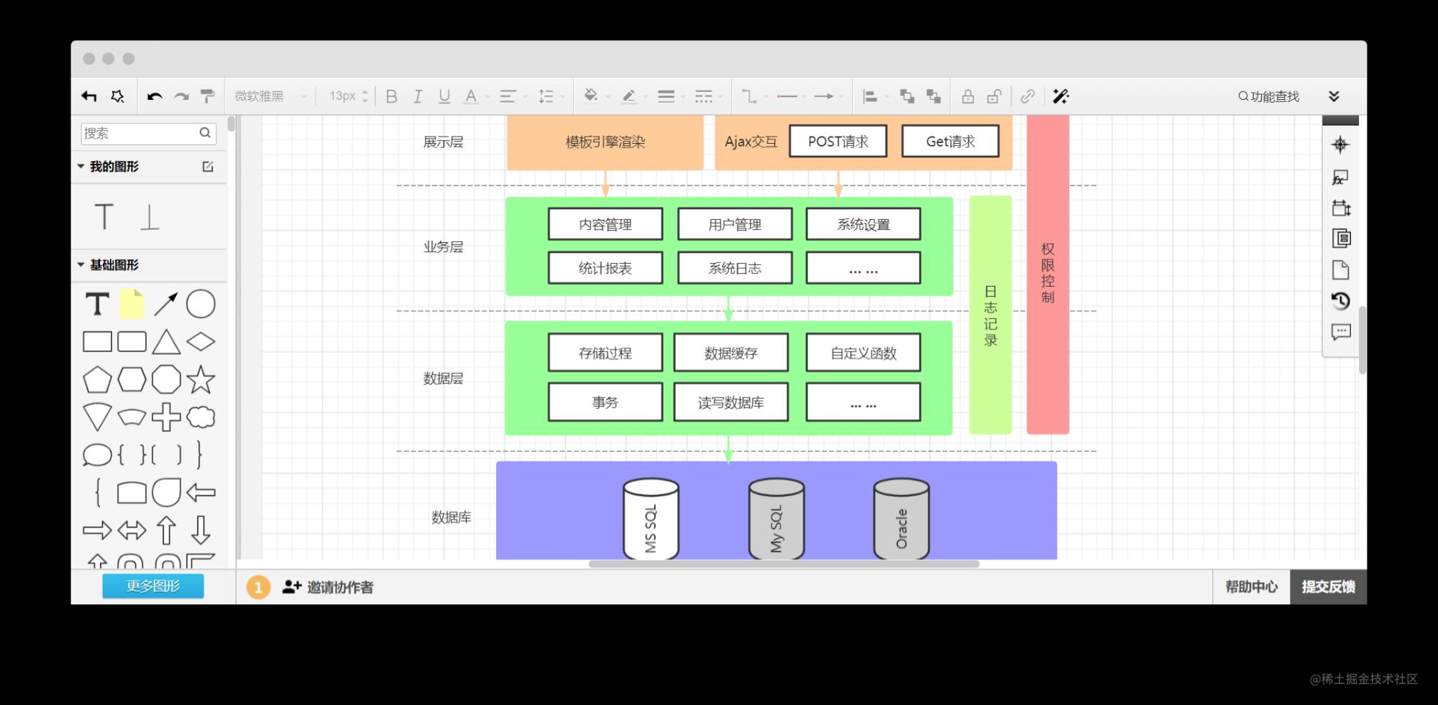Undo the last action
This screenshot has width=1438, height=705.
coord(155,96)
